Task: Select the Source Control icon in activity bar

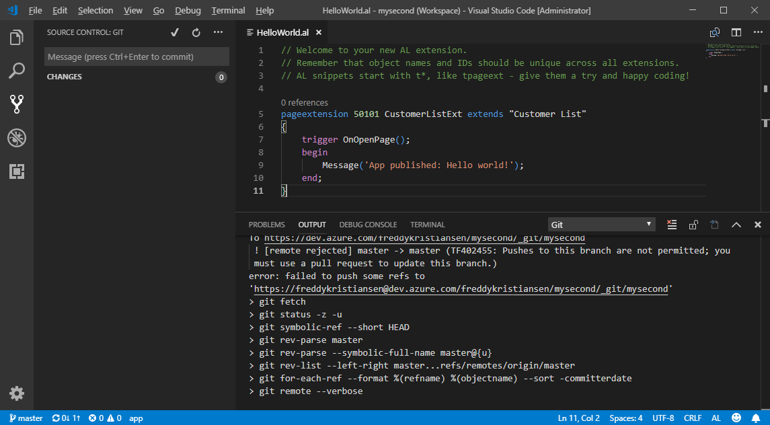Action: 17,104
